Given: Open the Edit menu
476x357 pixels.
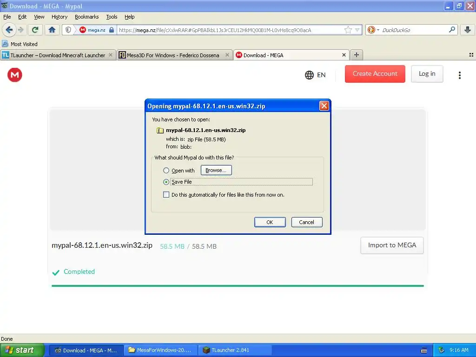Looking at the screenshot, I should pos(22,17).
